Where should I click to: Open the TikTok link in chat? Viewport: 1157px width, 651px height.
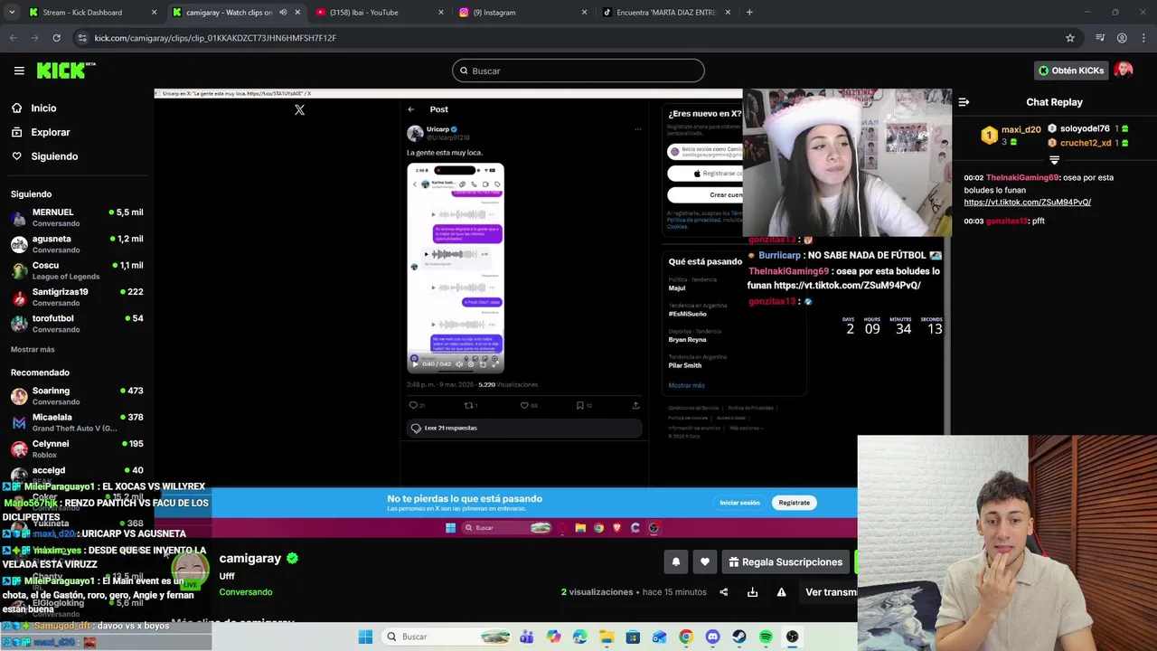coord(1027,203)
